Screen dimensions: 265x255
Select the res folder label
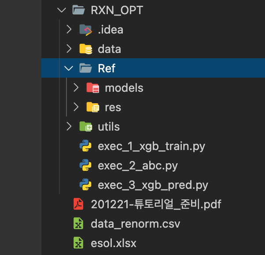click(x=113, y=107)
